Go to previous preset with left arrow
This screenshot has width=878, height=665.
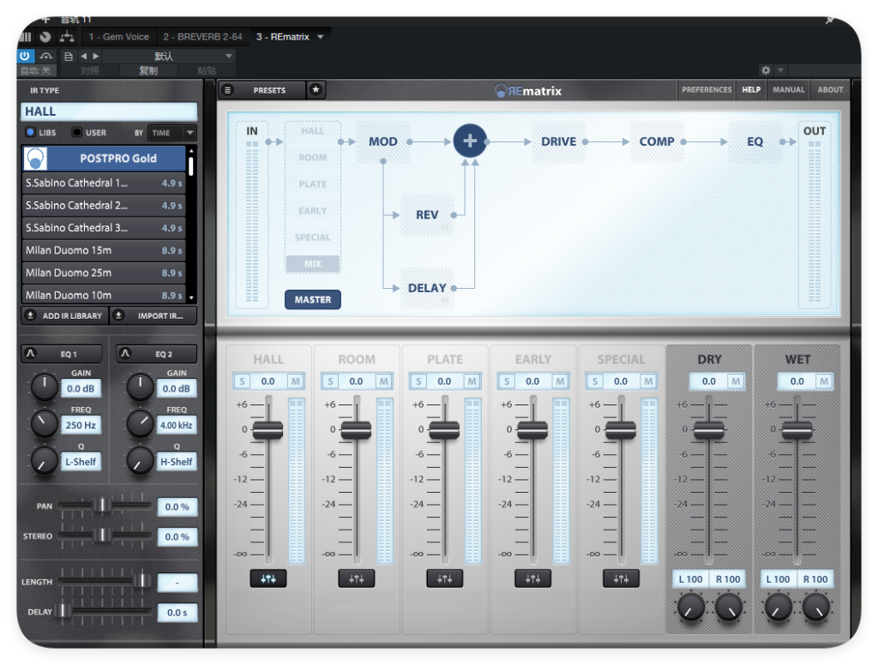click(x=83, y=56)
